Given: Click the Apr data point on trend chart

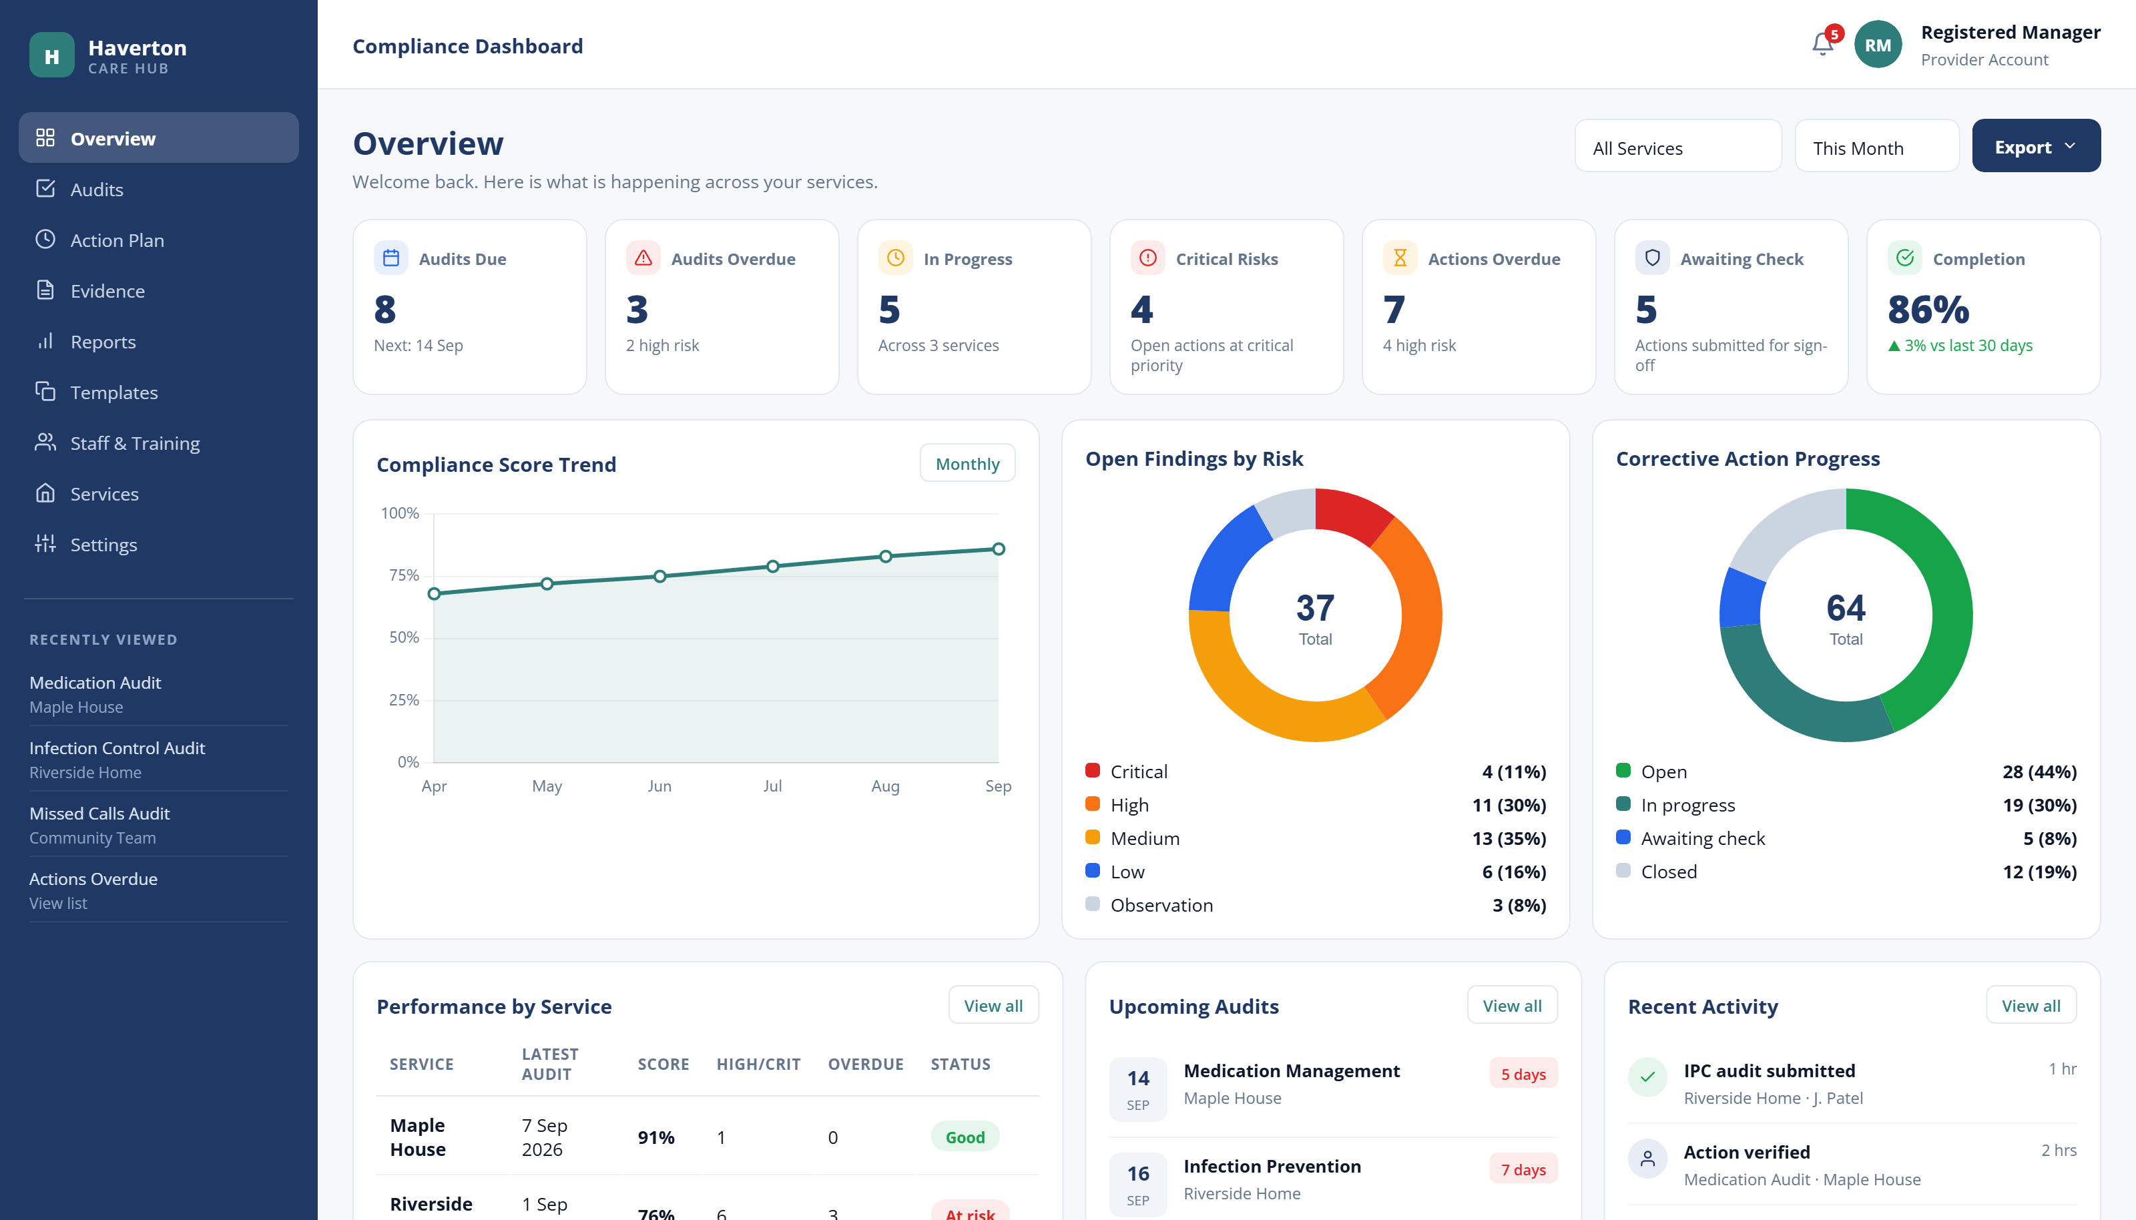Looking at the screenshot, I should (434, 594).
